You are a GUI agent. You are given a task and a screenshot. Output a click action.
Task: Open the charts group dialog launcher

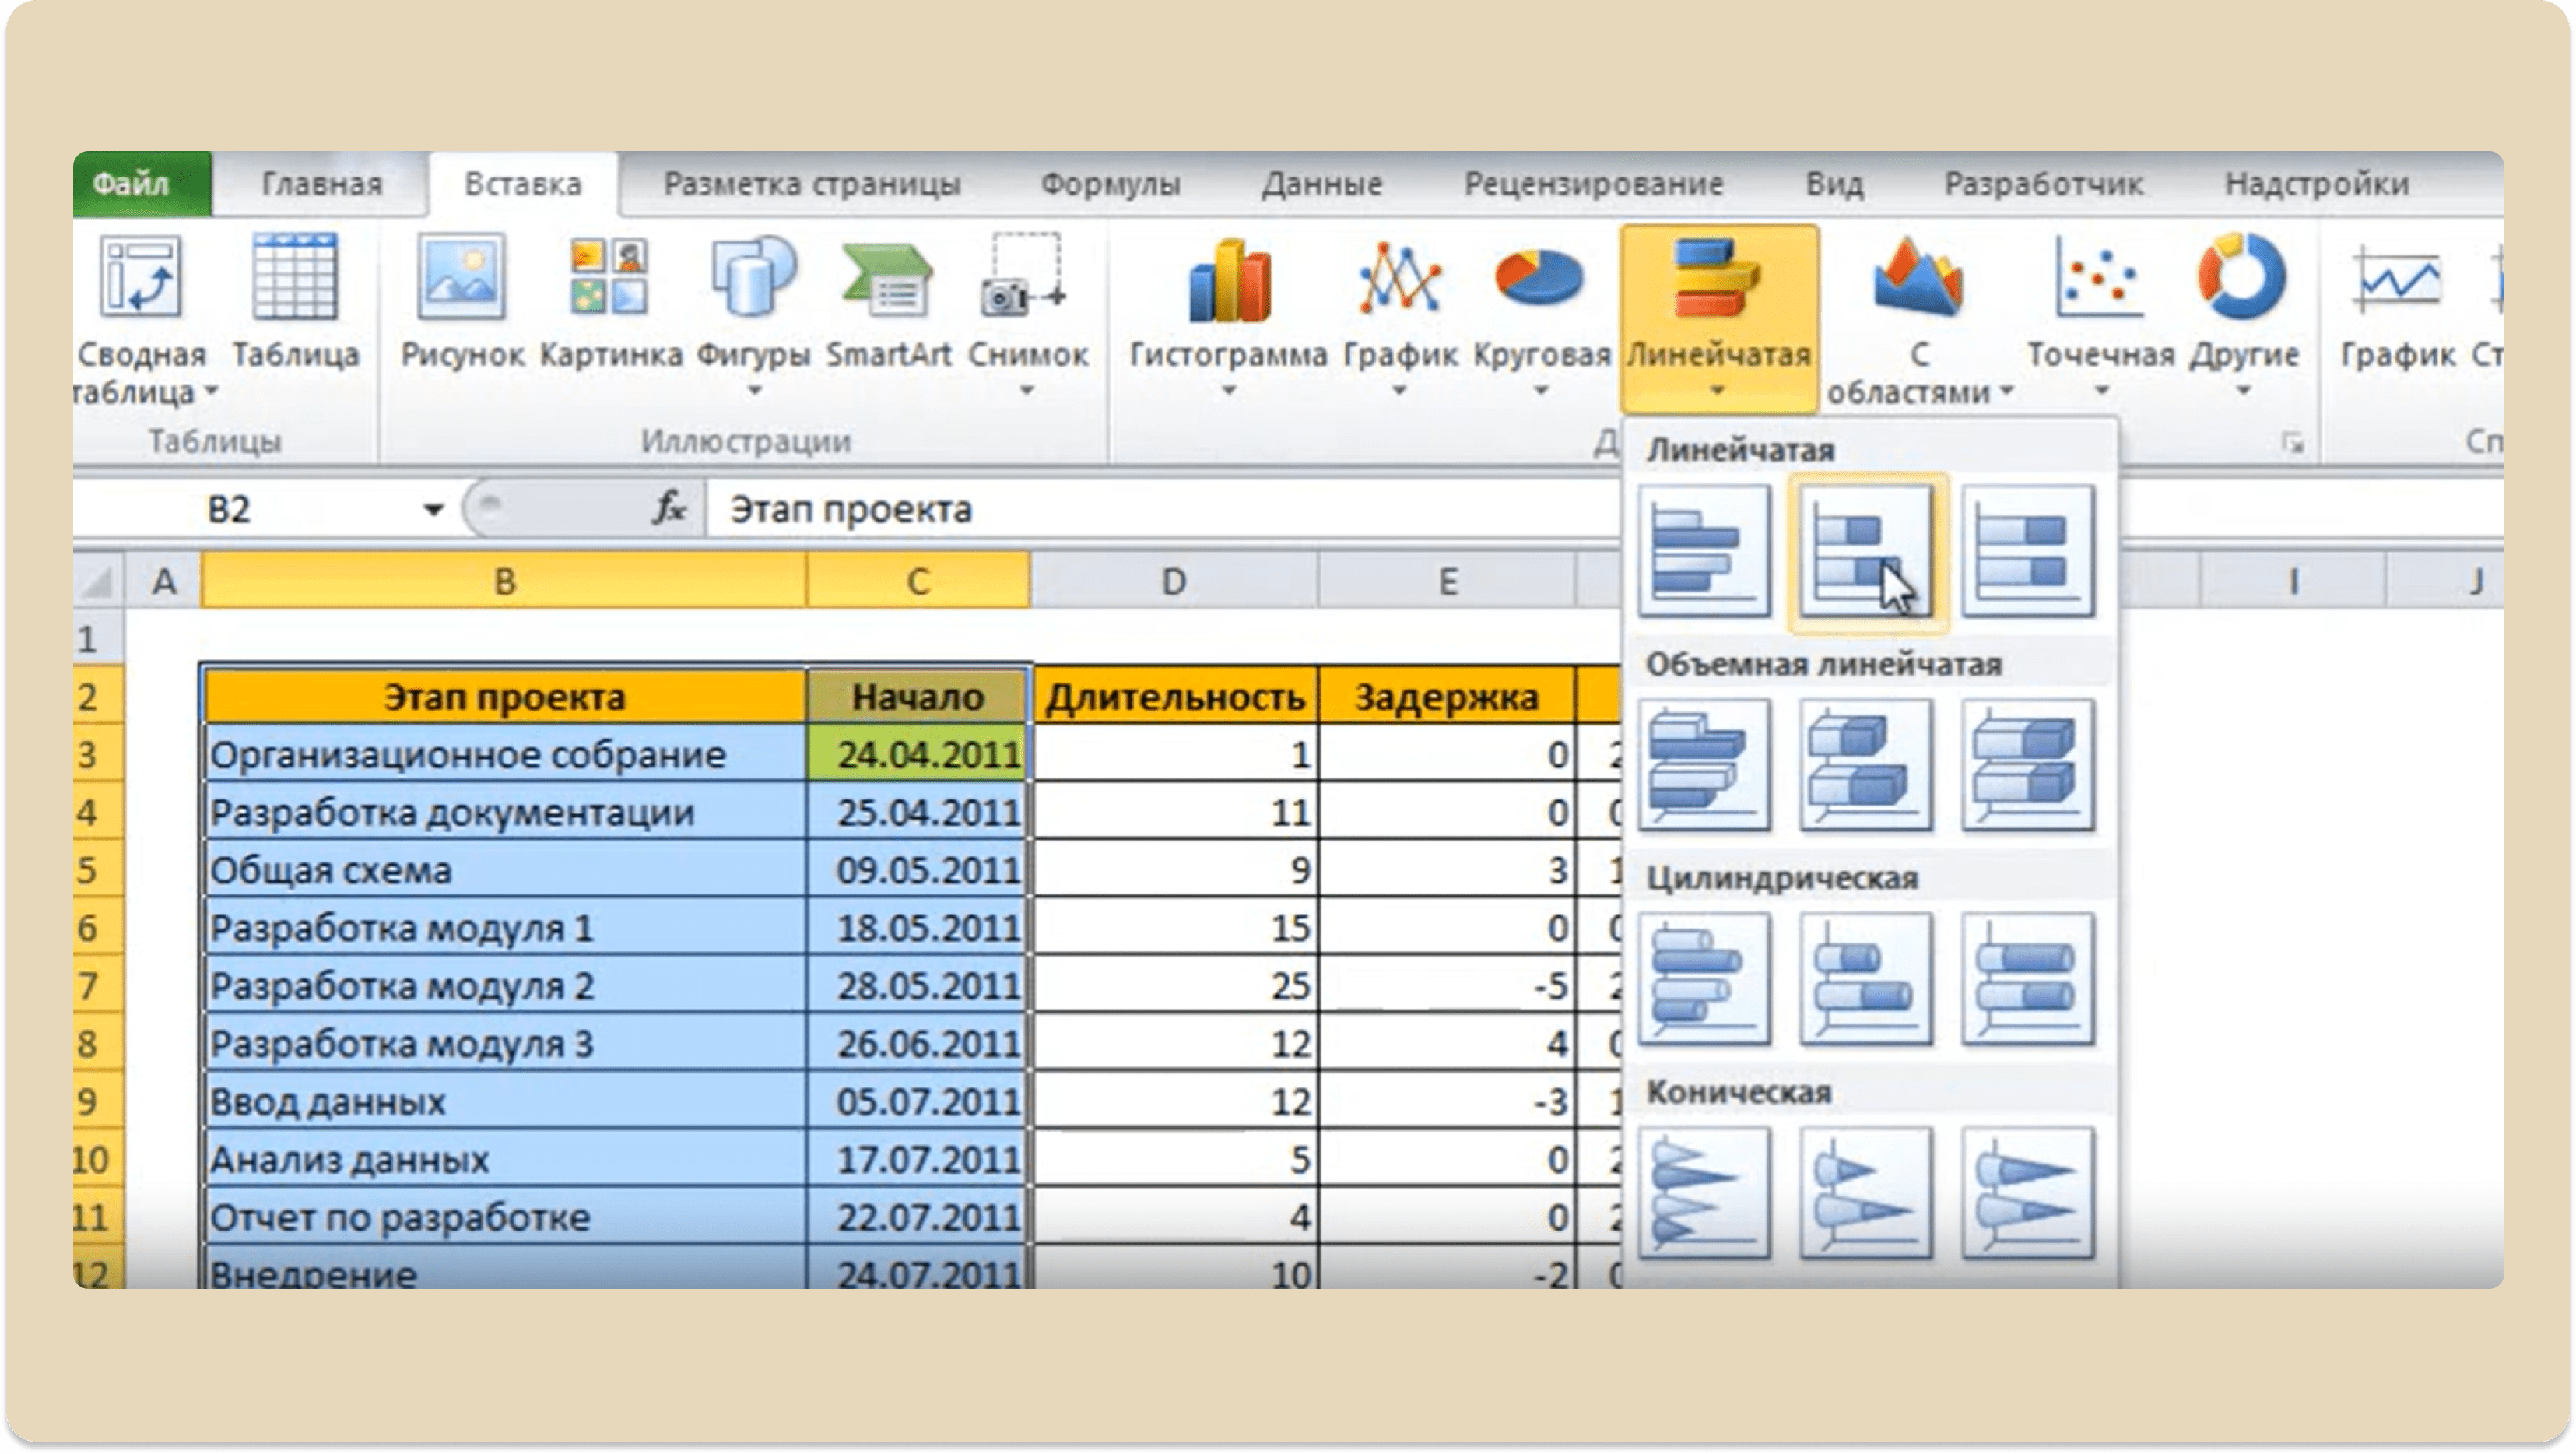tap(2292, 442)
